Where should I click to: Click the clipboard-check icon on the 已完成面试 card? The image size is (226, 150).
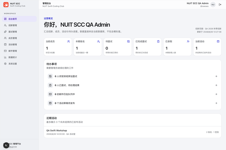pyautogui.click(x=158, y=41)
